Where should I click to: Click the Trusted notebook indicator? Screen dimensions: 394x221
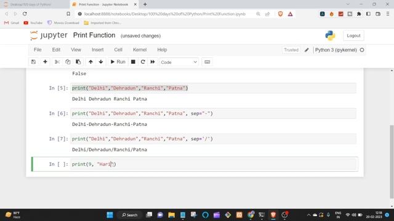(x=291, y=50)
